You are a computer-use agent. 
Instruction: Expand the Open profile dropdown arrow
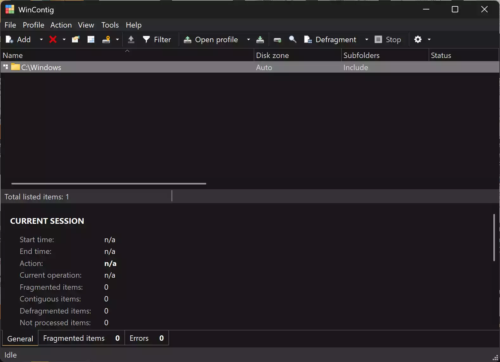pyautogui.click(x=248, y=40)
